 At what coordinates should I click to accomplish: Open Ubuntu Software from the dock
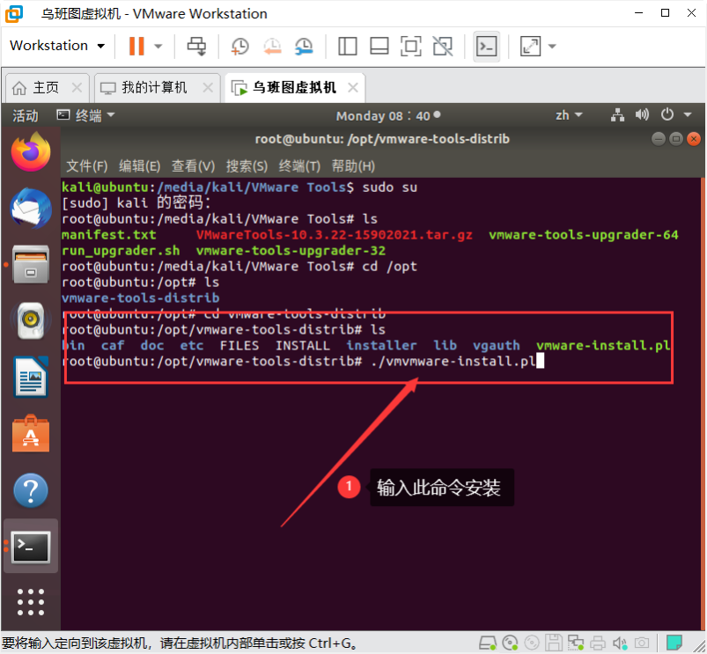click(x=31, y=433)
